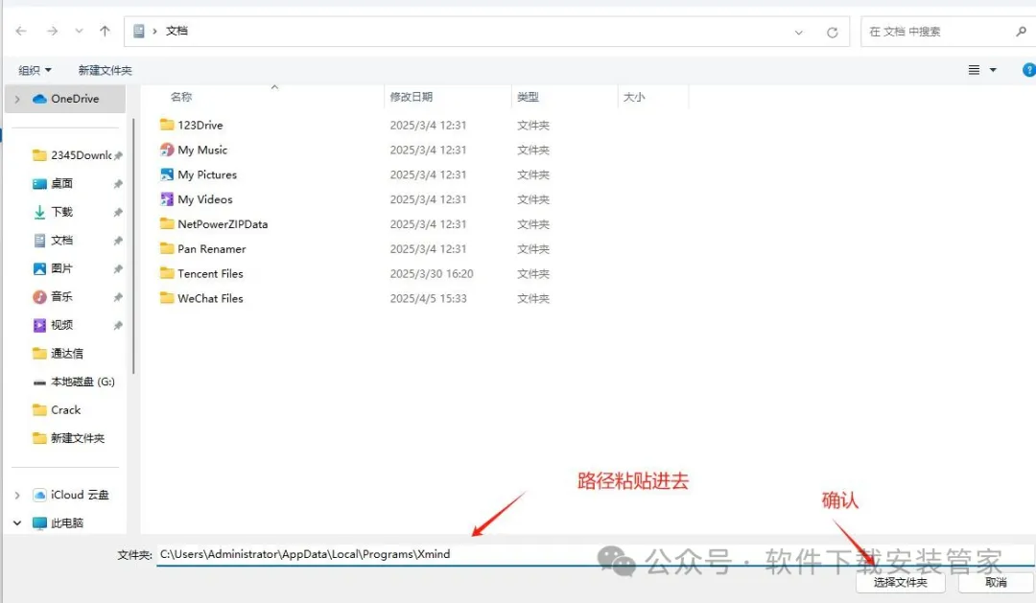Sort by the 类型 column header
The height and width of the screenshot is (603, 1036).
(x=528, y=97)
